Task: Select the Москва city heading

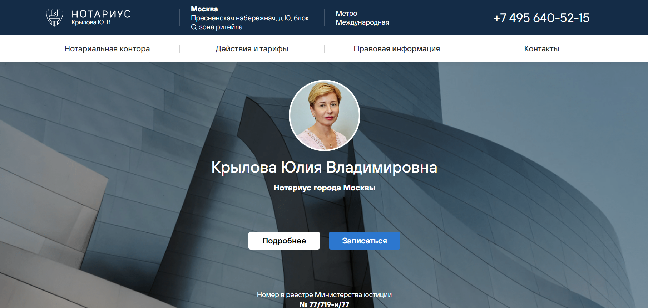Action: point(204,9)
